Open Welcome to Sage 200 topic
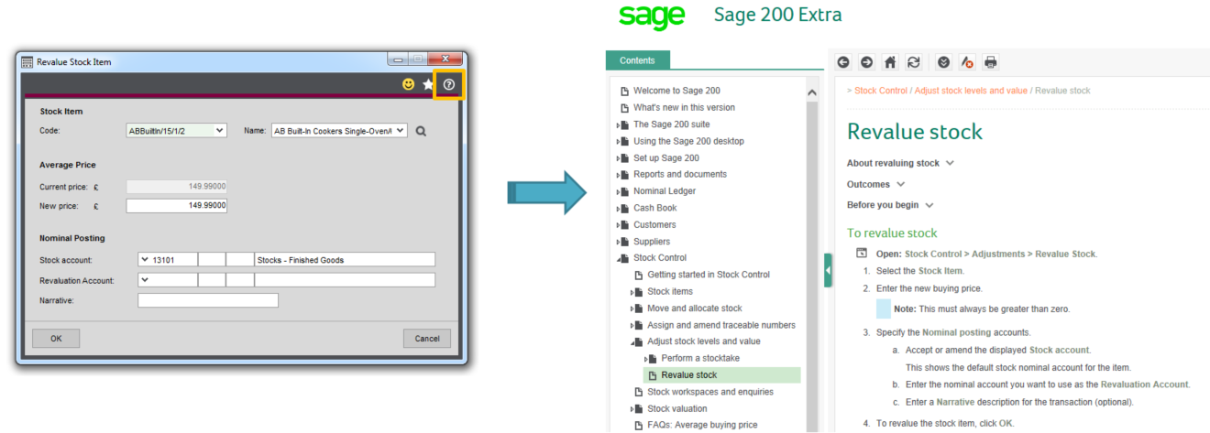 pos(676,91)
